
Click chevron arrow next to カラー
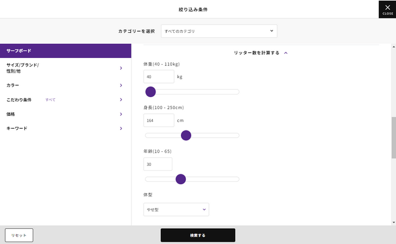tap(121, 85)
